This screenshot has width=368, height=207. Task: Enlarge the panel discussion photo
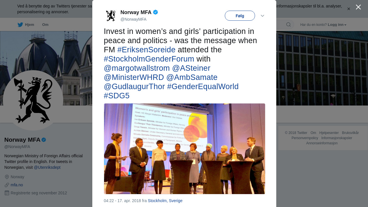[185, 149]
